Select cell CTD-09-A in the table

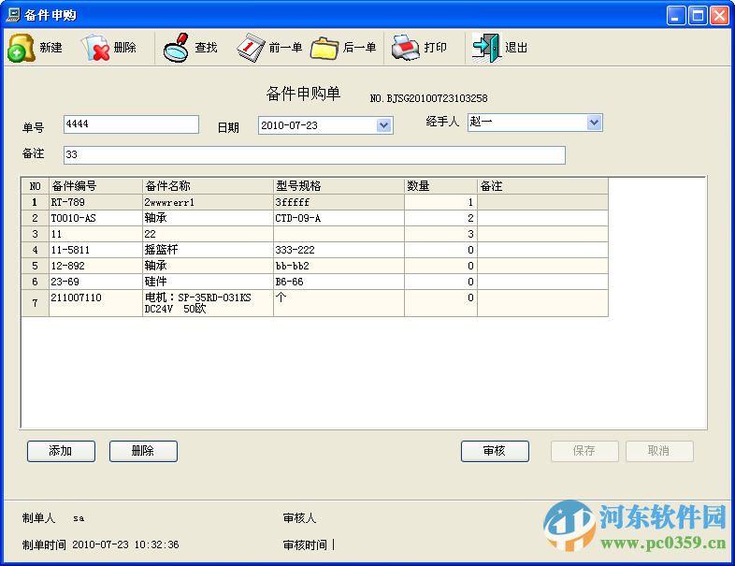[339, 218]
